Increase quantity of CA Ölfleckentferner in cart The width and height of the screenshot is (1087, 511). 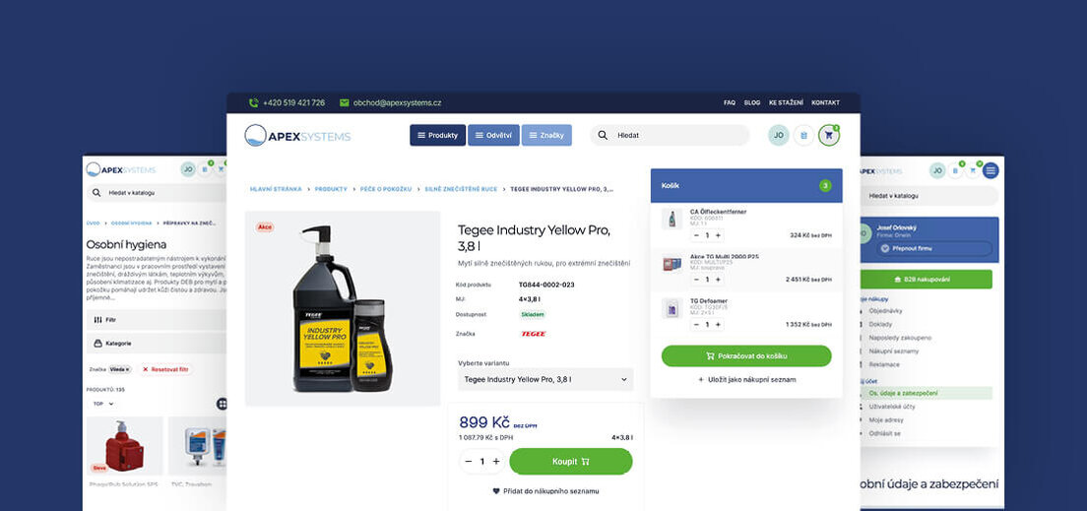coord(718,235)
